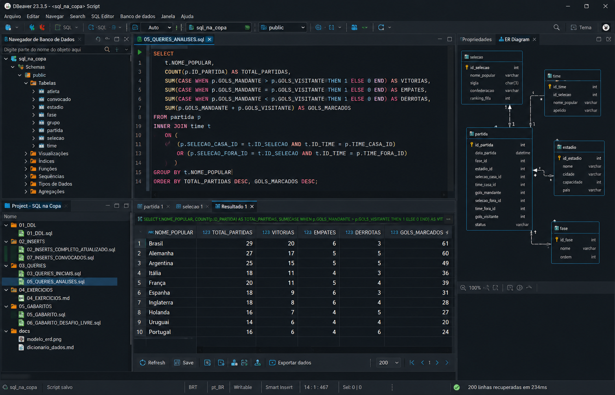Select the estadio table in navigator

55,107
